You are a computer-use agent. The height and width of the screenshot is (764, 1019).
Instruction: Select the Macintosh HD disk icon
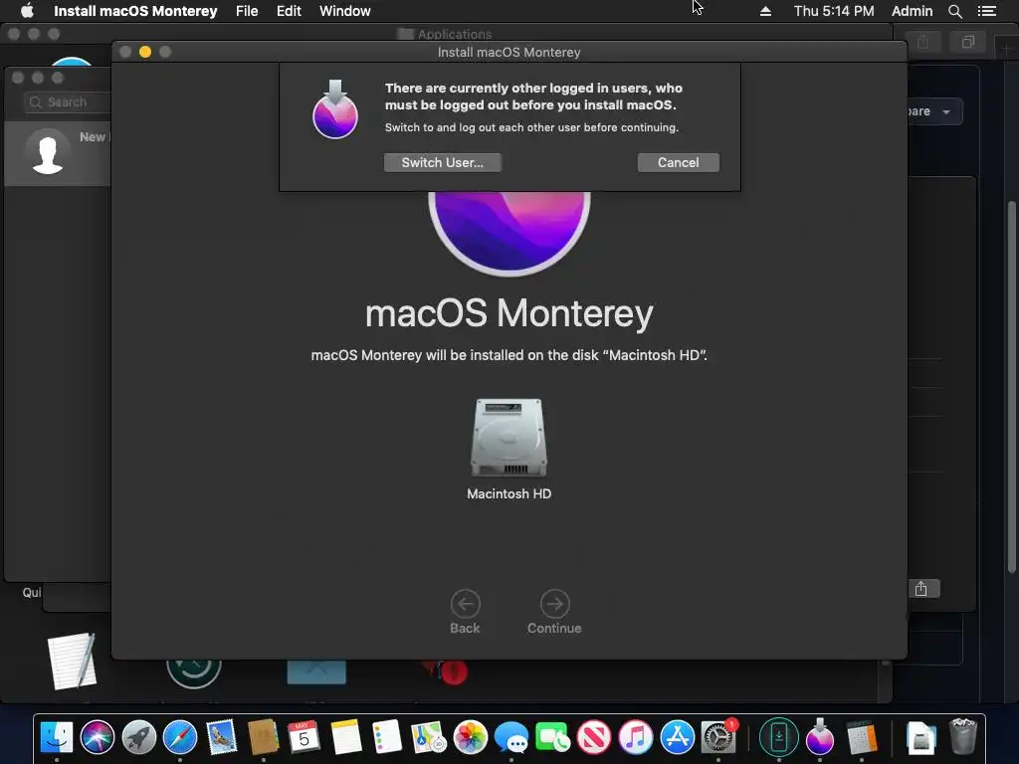pyautogui.click(x=509, y=438)
